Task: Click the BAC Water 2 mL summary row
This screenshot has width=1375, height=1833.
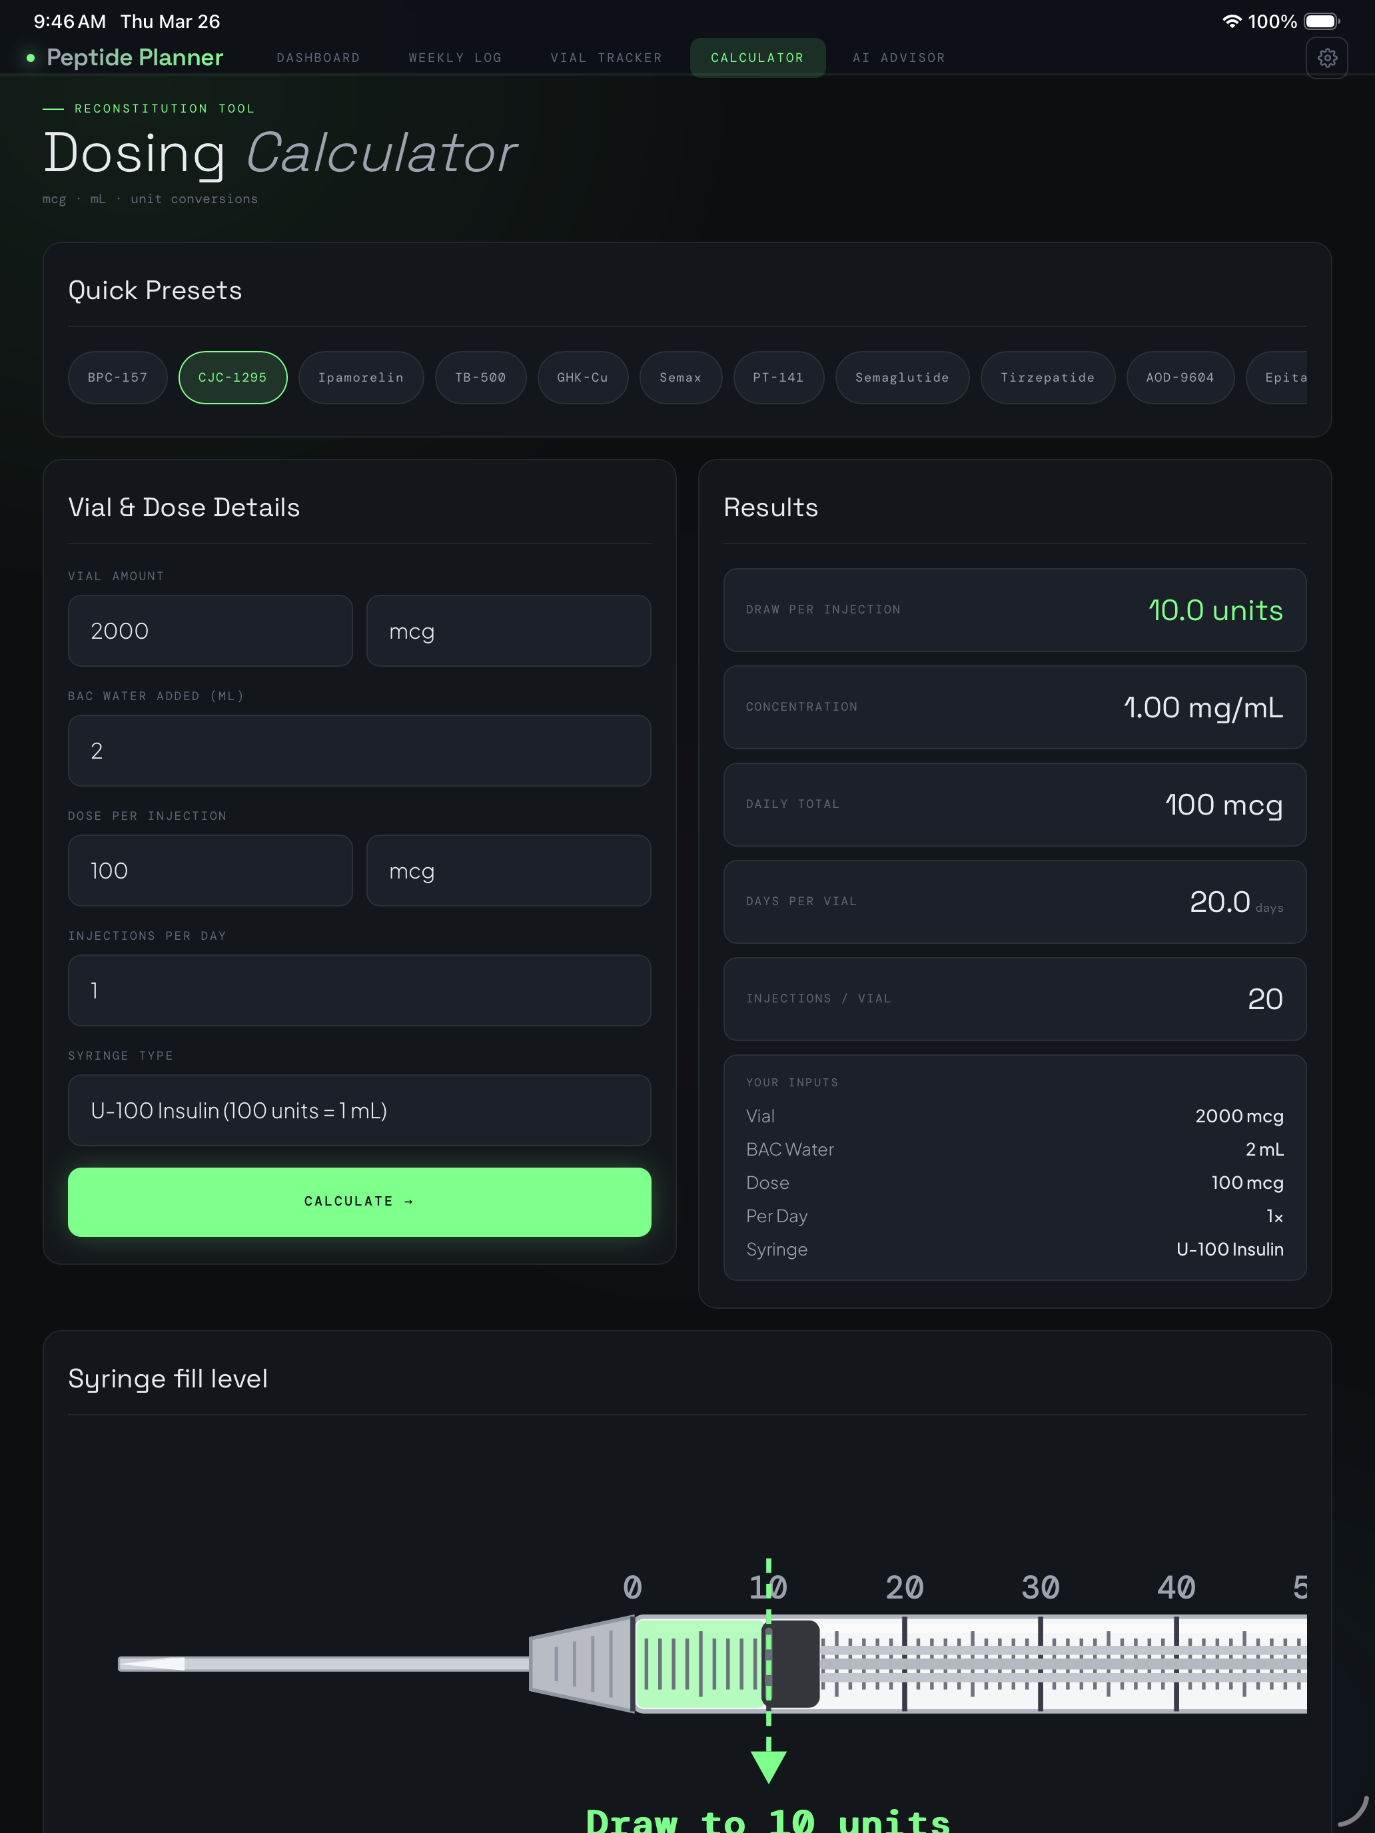Action: click(1015, 1150)
